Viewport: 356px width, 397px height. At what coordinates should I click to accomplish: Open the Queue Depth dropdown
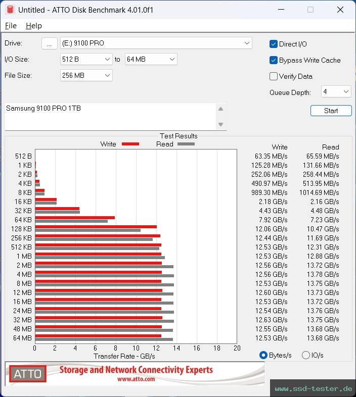point(336,91)
